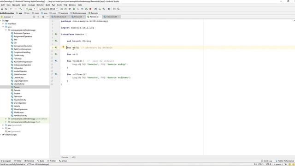Viewport: 295px width, 166px height.
Task: Switch to the Television.kt tab
Action: click(x=112, y=17)
